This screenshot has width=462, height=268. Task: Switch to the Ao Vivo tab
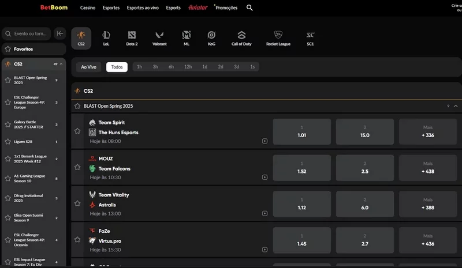pos(88,67)
